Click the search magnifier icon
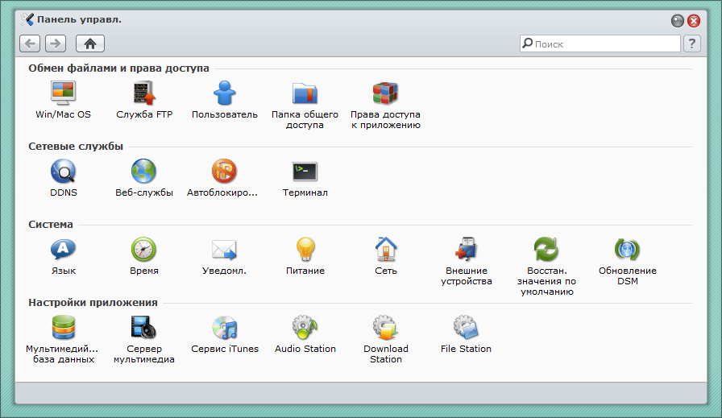 click(x=528, y=43)
